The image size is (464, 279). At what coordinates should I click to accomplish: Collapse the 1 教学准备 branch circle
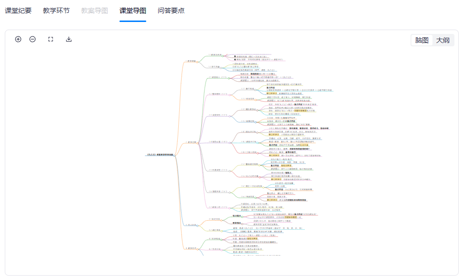(x=197, y=61)
